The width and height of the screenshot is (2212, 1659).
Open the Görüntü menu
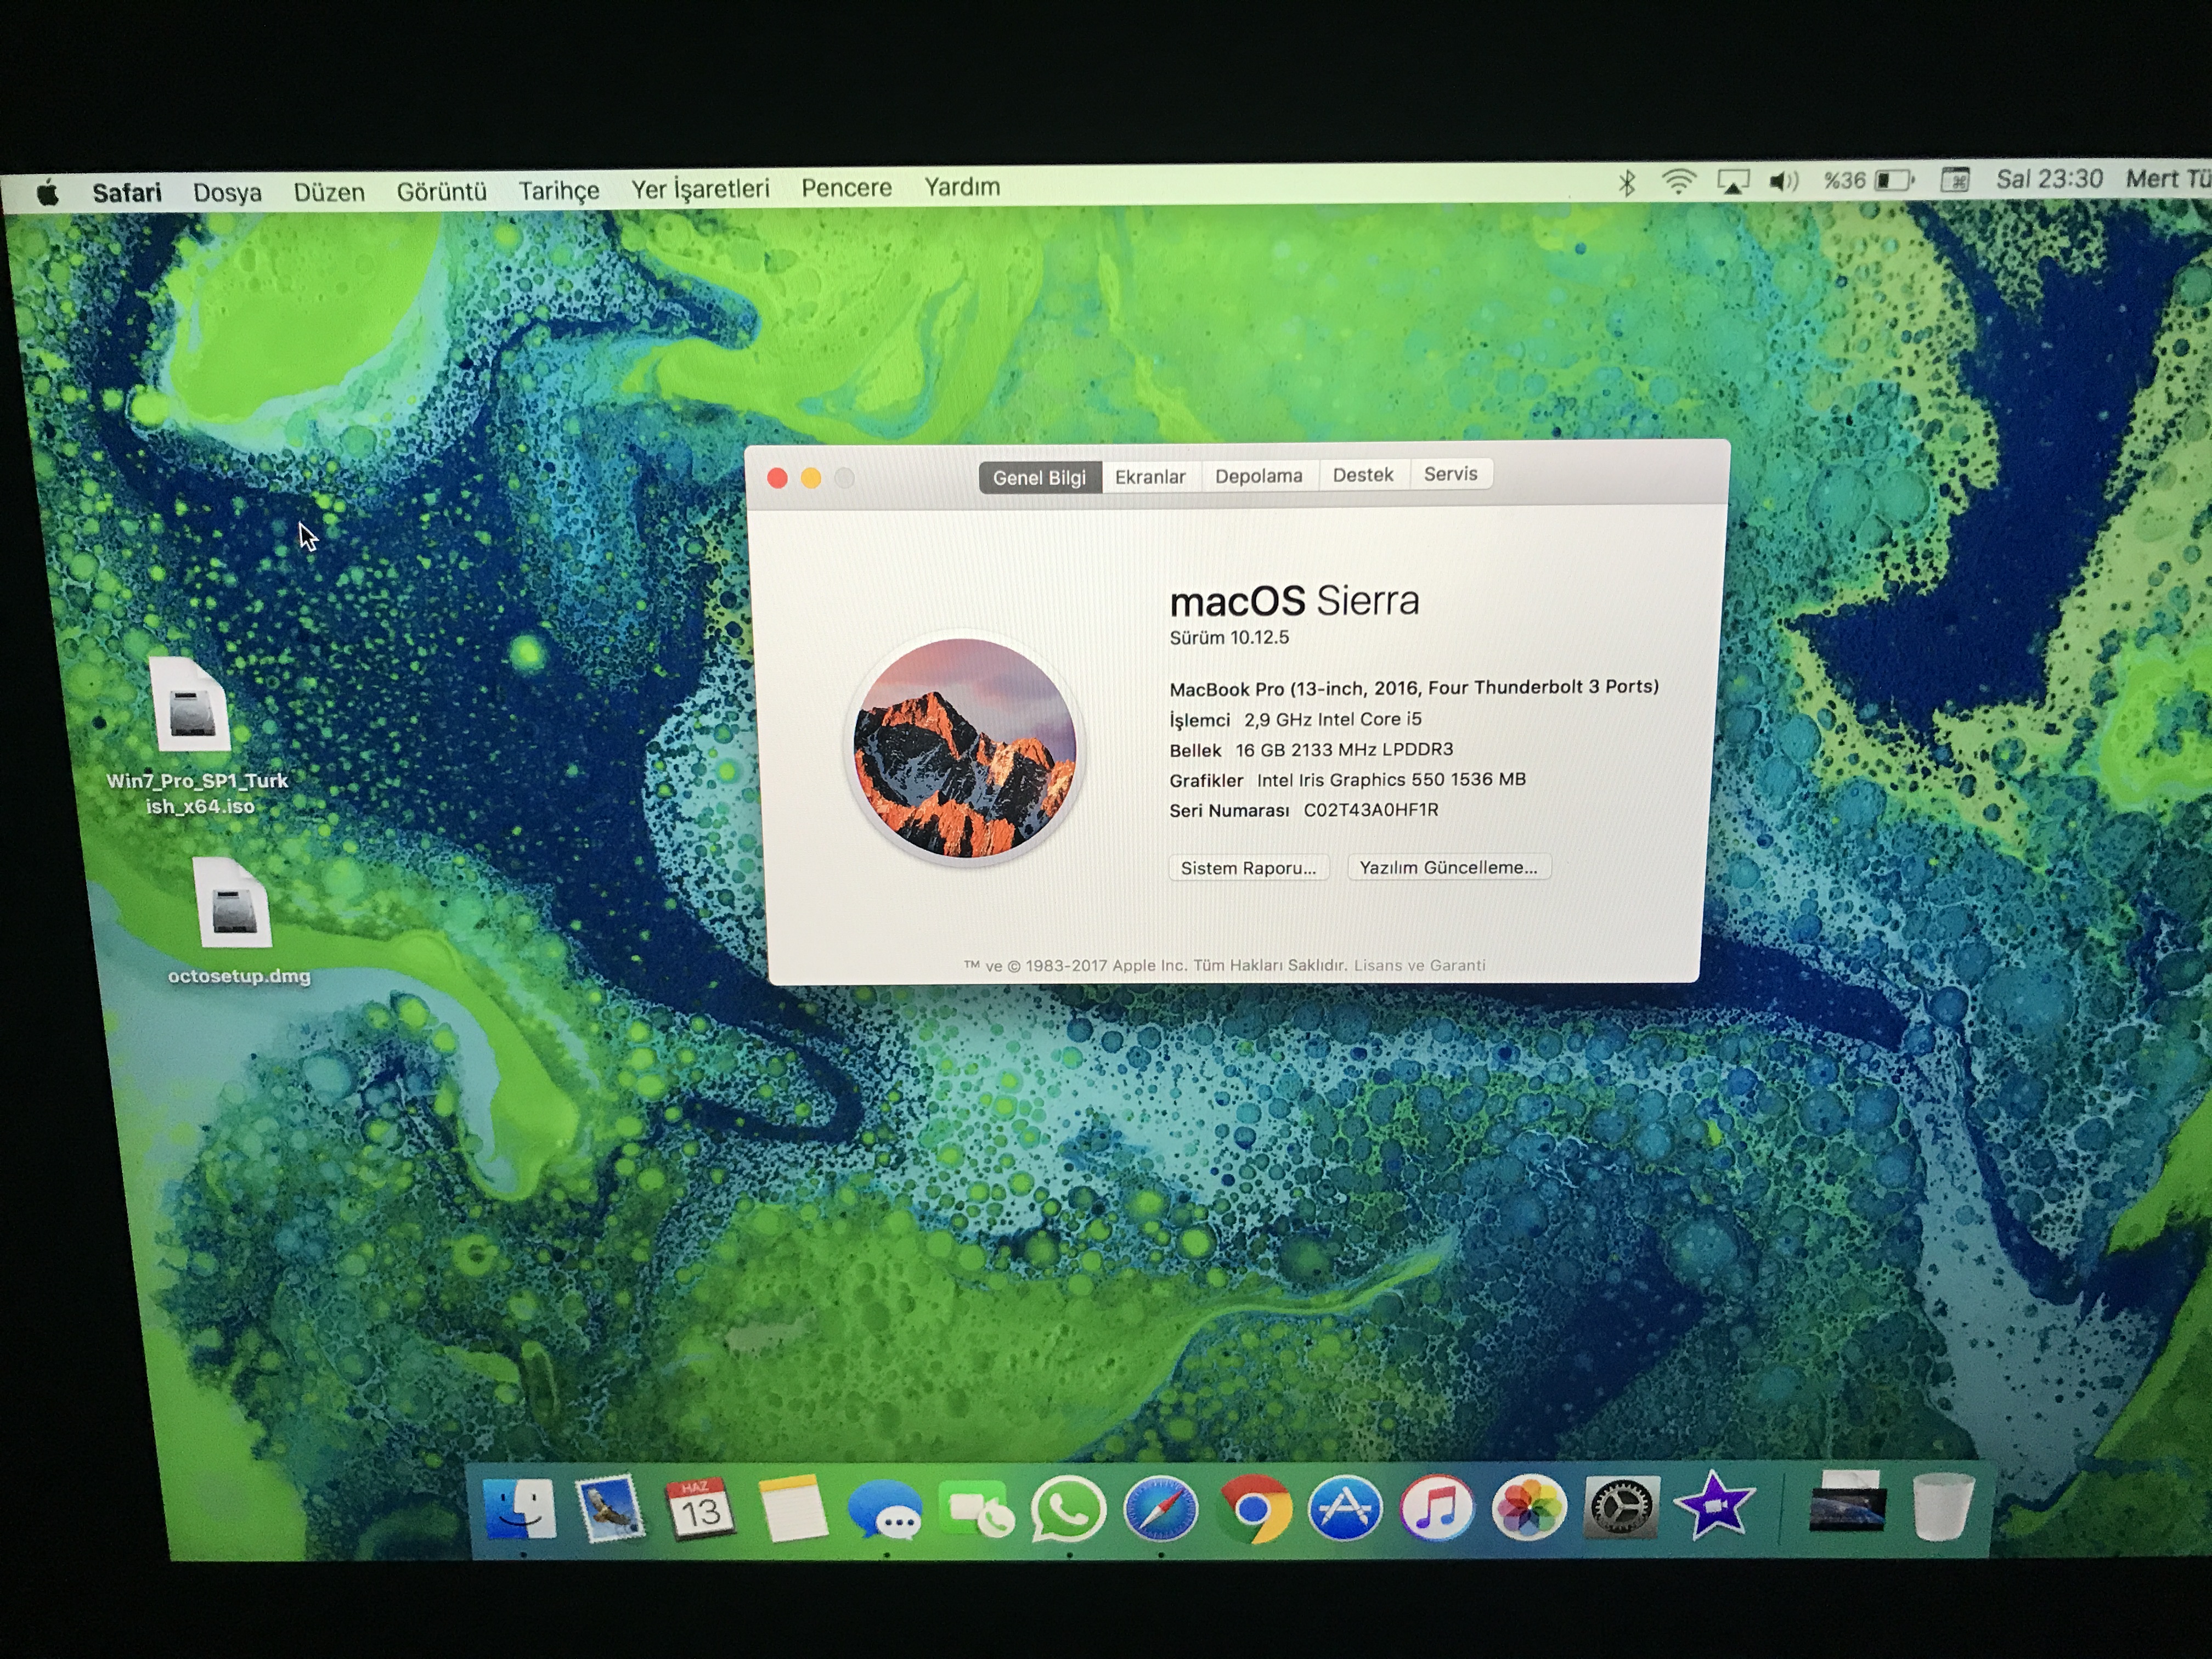(x=441, y=190)
